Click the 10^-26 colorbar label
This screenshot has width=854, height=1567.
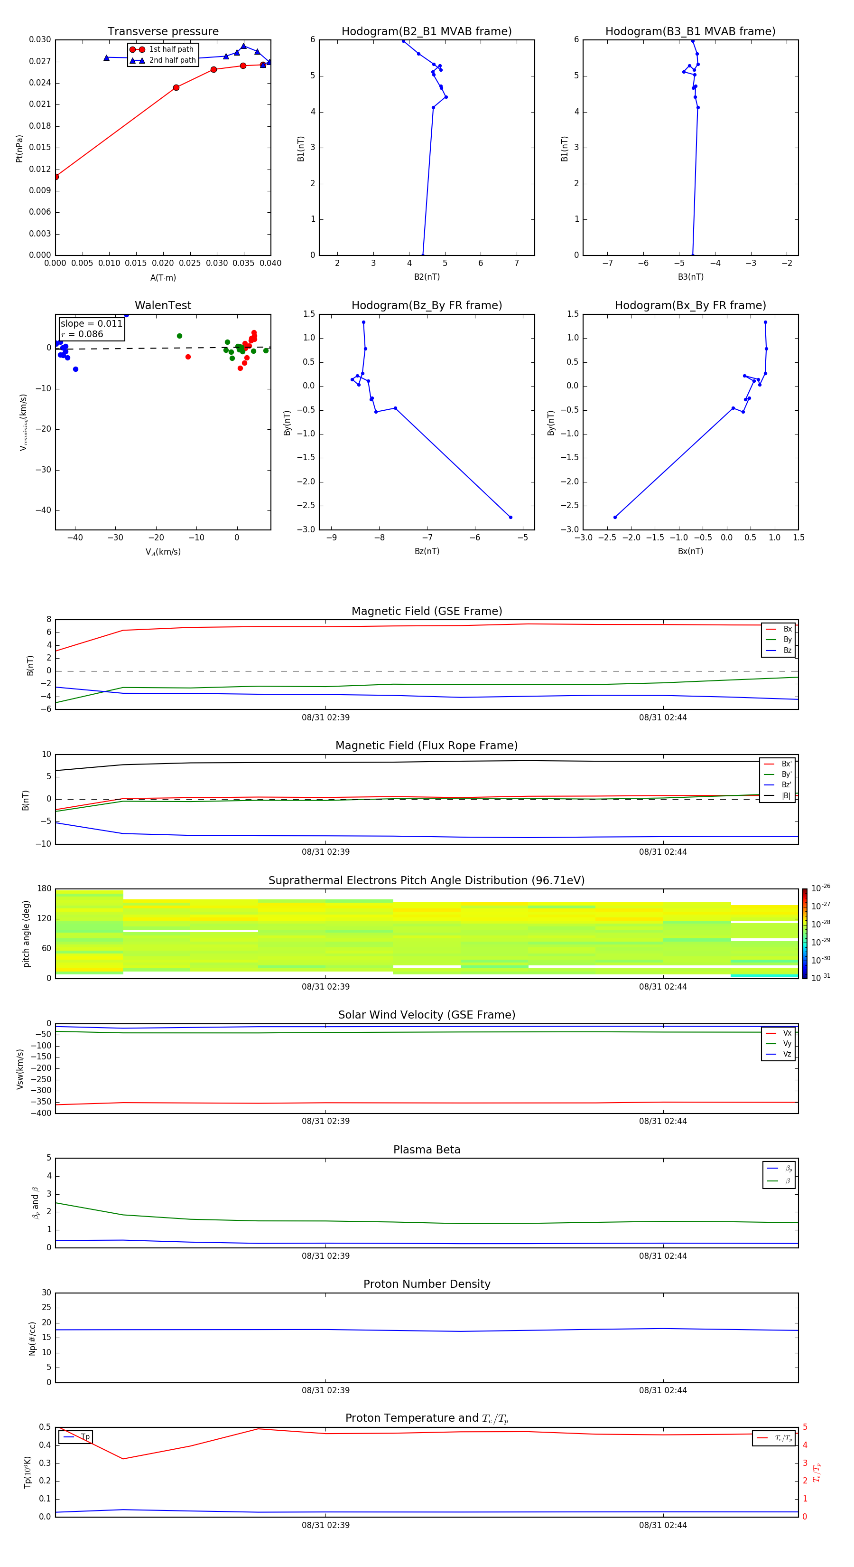(821, 888)
